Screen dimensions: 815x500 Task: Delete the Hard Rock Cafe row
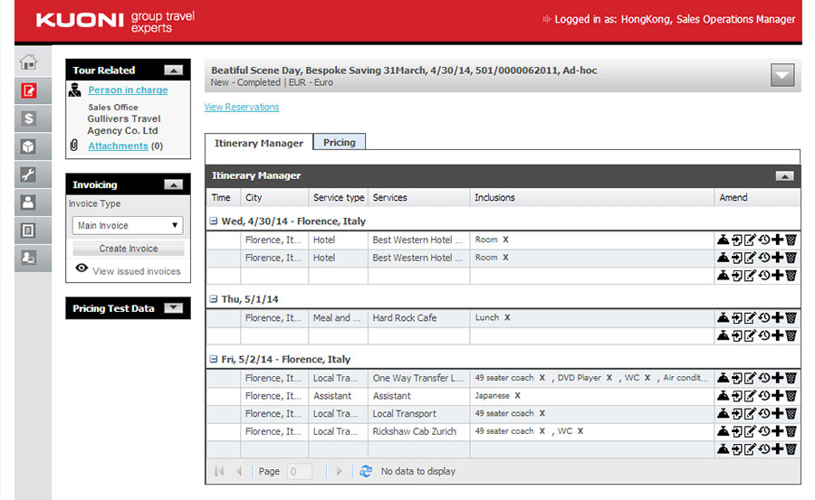tap(791, 318)
